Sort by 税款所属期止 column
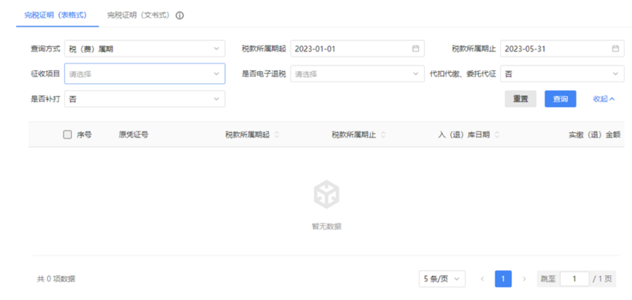 [x=383, y=134]
